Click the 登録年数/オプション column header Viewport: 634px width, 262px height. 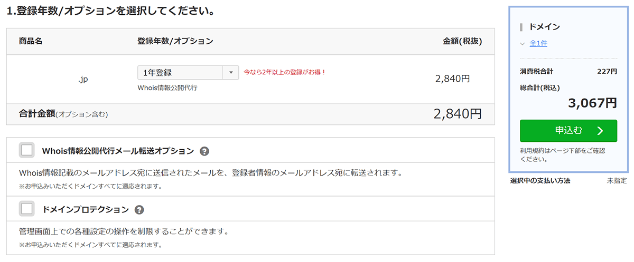(175, 41)
